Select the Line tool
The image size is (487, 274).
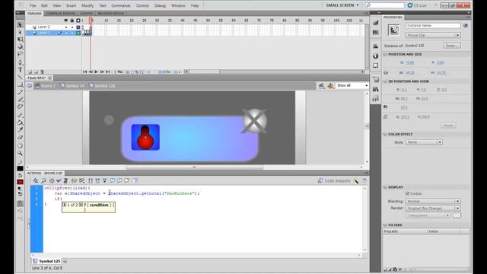21,77
